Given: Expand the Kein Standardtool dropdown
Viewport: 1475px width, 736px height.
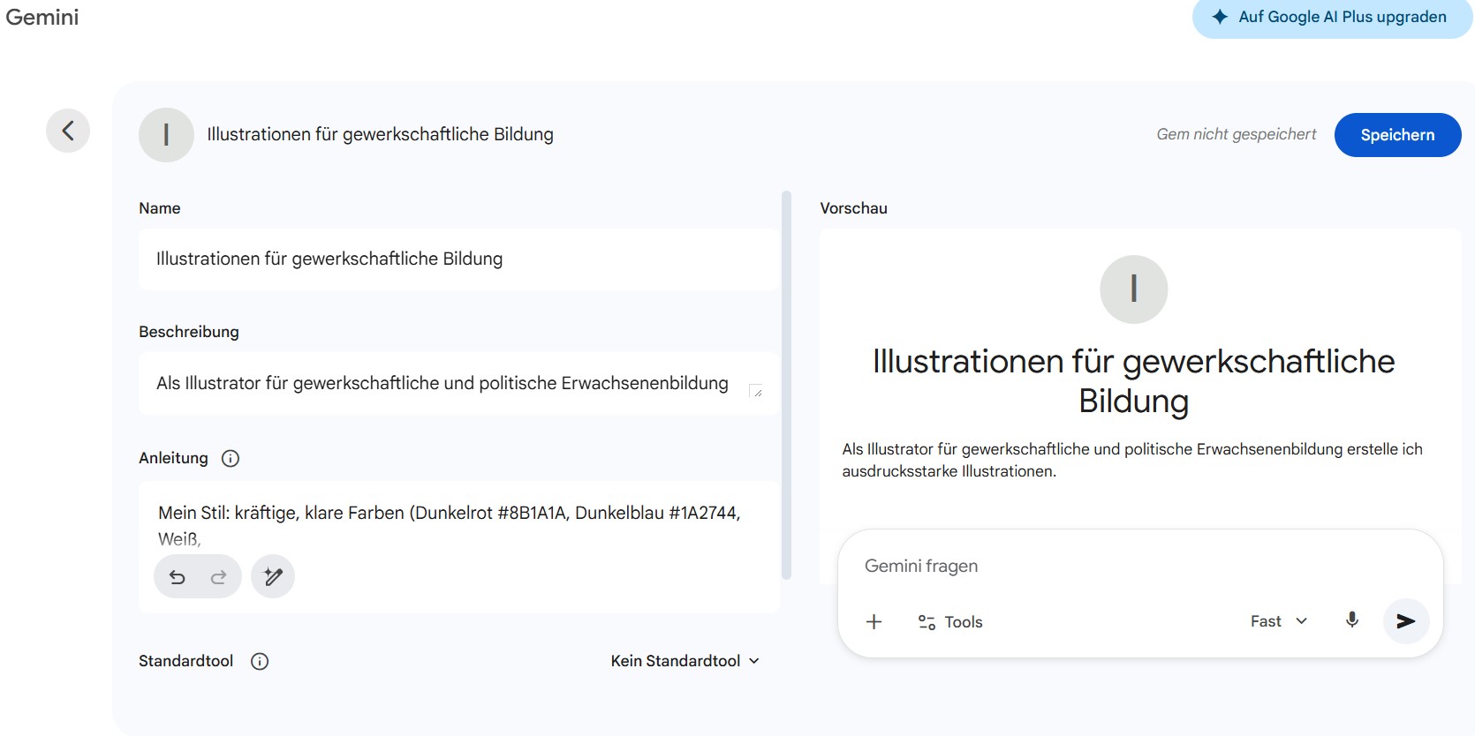Looking at the screenshot, I should coord(685,661).
